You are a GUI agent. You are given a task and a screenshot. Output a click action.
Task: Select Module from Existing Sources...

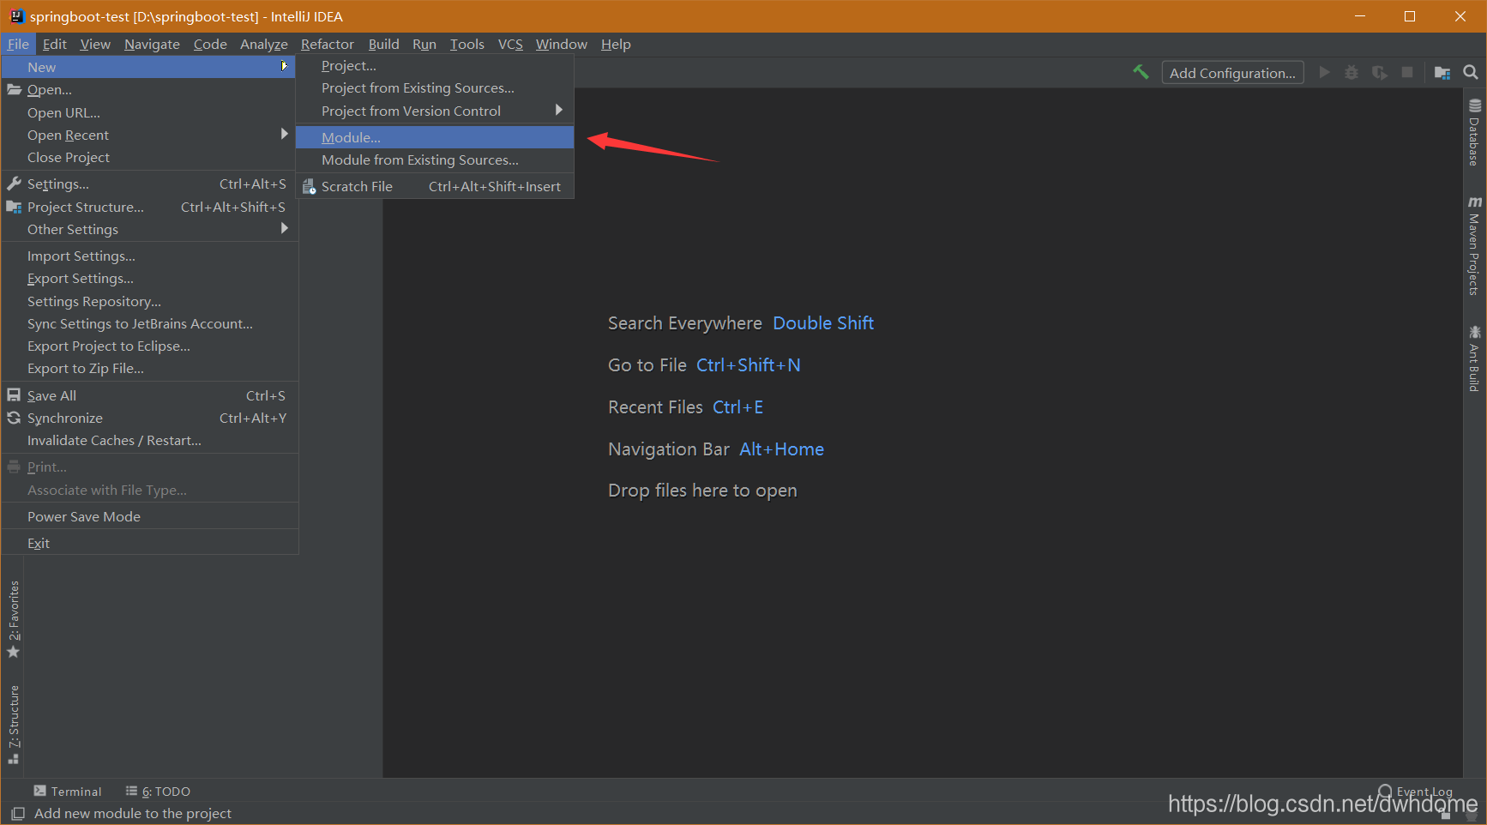pos(435,160)
